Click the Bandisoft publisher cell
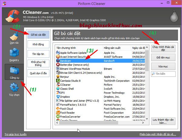 pyautogui.click(x=109, y=61)
